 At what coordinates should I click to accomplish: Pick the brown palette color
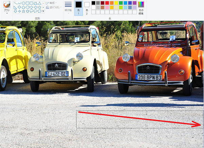click(x=102, y=7)
